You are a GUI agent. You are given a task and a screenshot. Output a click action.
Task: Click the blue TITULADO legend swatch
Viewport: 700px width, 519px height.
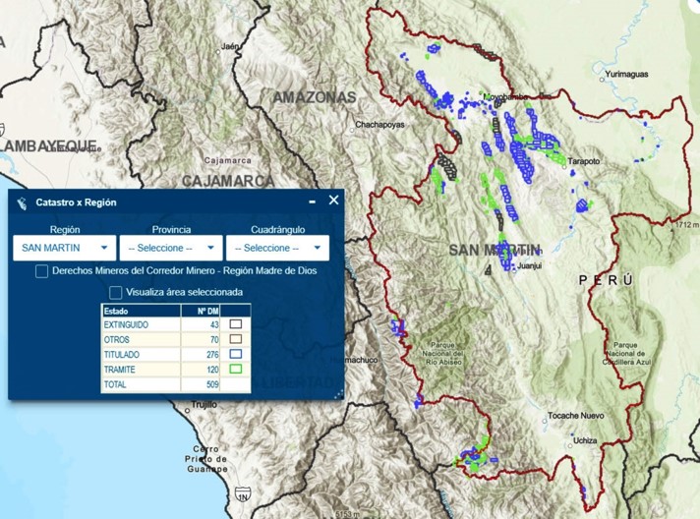235,354
